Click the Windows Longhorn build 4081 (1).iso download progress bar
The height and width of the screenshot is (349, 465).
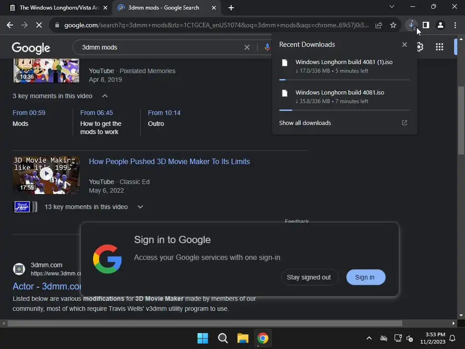pyautogui.click(x=344, y=80)
